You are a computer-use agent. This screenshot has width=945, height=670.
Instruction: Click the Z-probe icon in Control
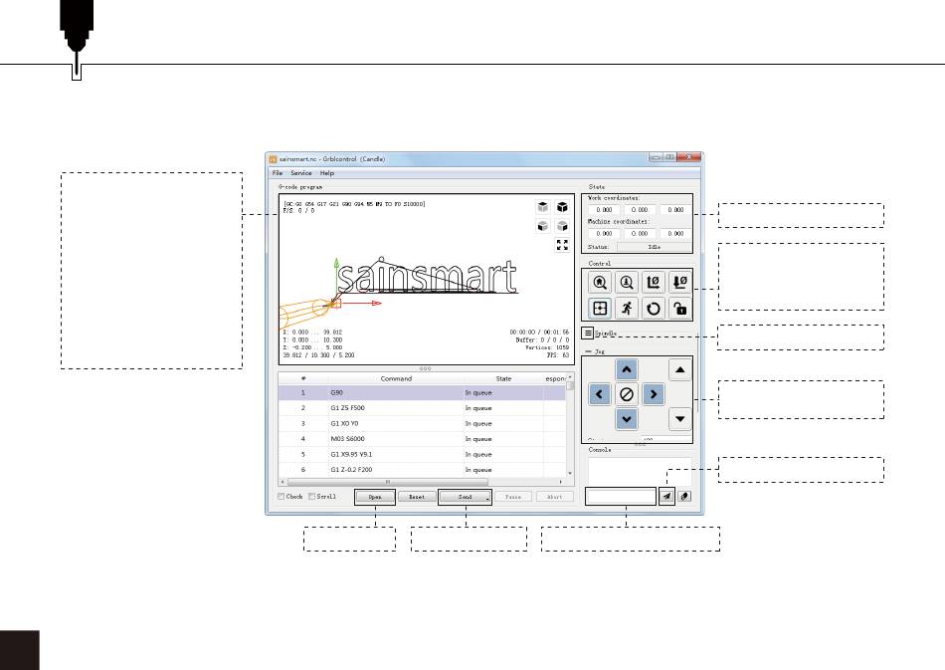pyautogui.click(x=629, y=282)
